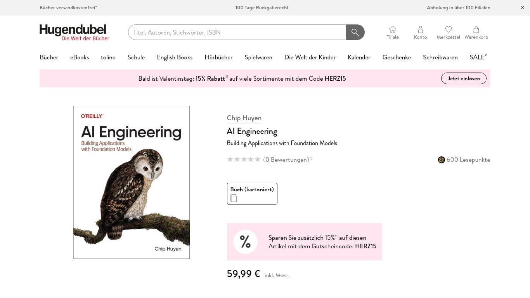Click the Jetzt einlösen button

tap(464, 78)
